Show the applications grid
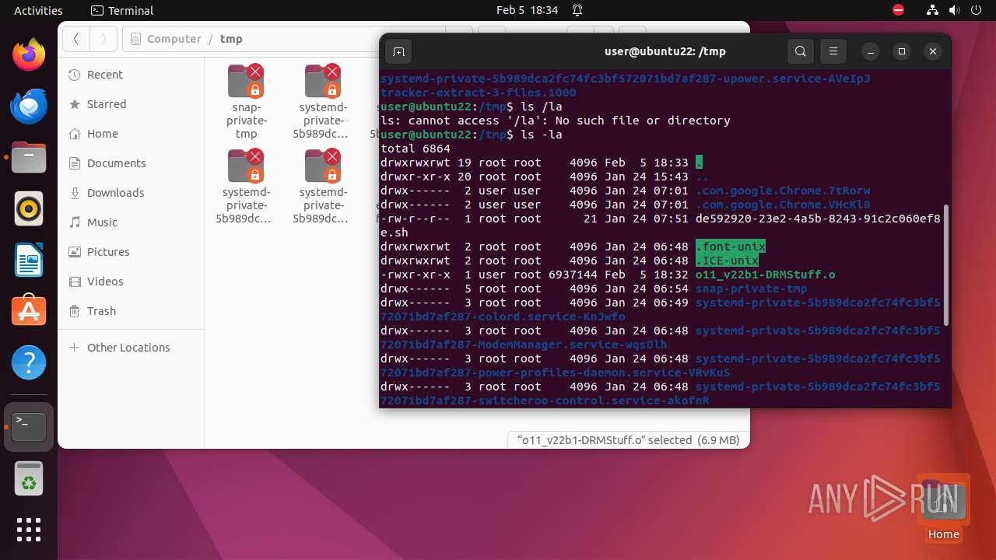This screenshot has height=560, width=996. pyautogui.click(x=29, y=530)
